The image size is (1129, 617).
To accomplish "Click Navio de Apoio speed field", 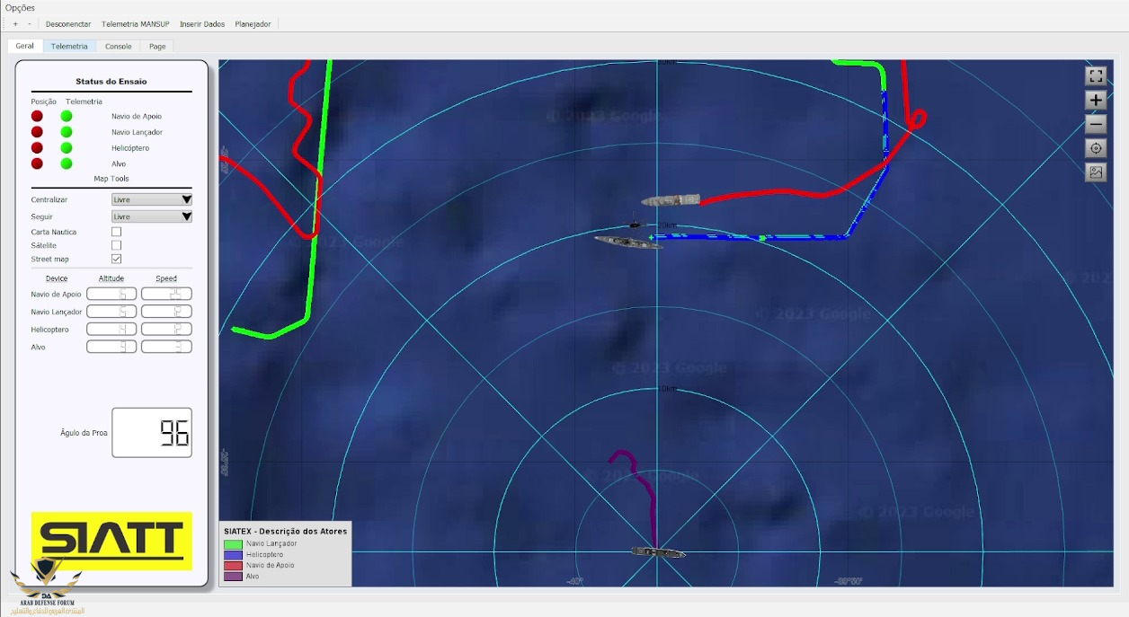I will [166, 294].
